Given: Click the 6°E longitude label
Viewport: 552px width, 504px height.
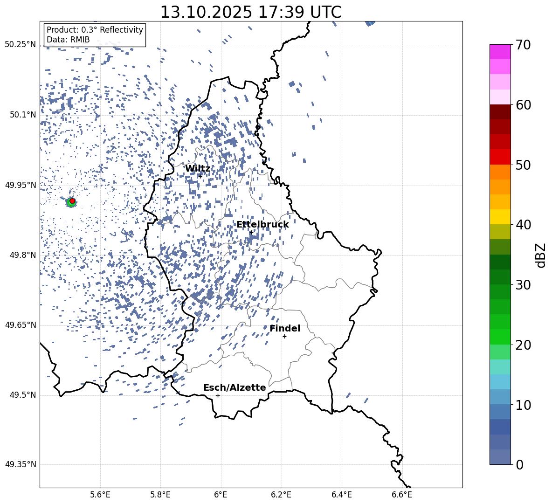Looking at the screenshot, I should (x=221, y=495).
